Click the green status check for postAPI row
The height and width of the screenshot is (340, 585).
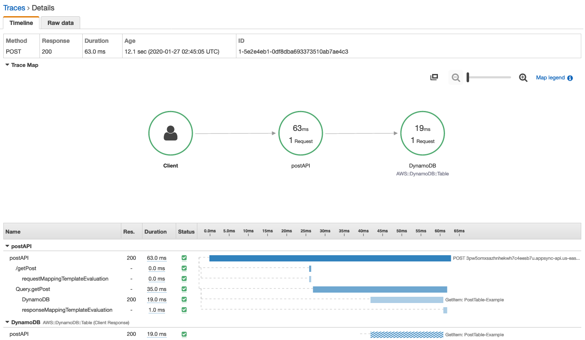184,258
